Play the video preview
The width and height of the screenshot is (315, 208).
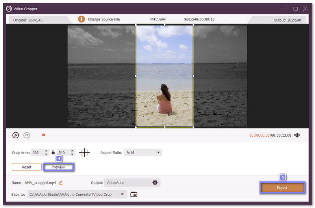click(15, 135)
